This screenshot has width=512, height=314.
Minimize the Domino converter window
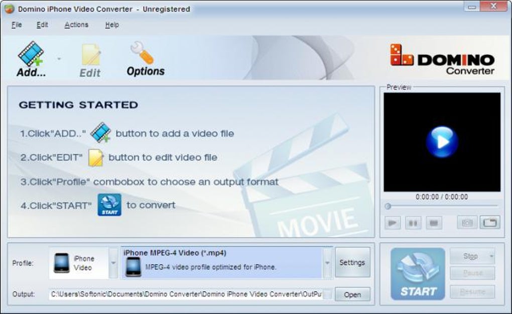pos(472,7)
